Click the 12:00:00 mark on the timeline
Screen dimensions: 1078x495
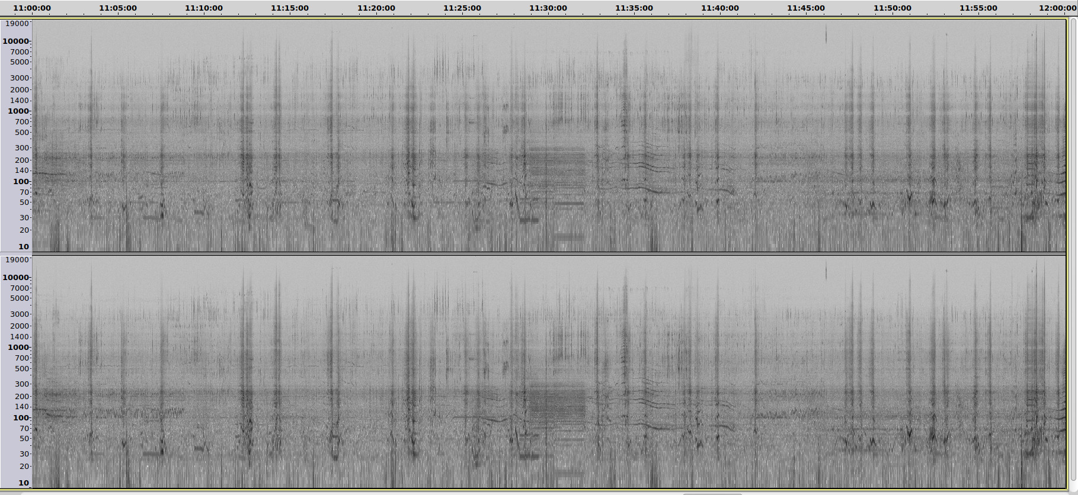point(1057,8)
